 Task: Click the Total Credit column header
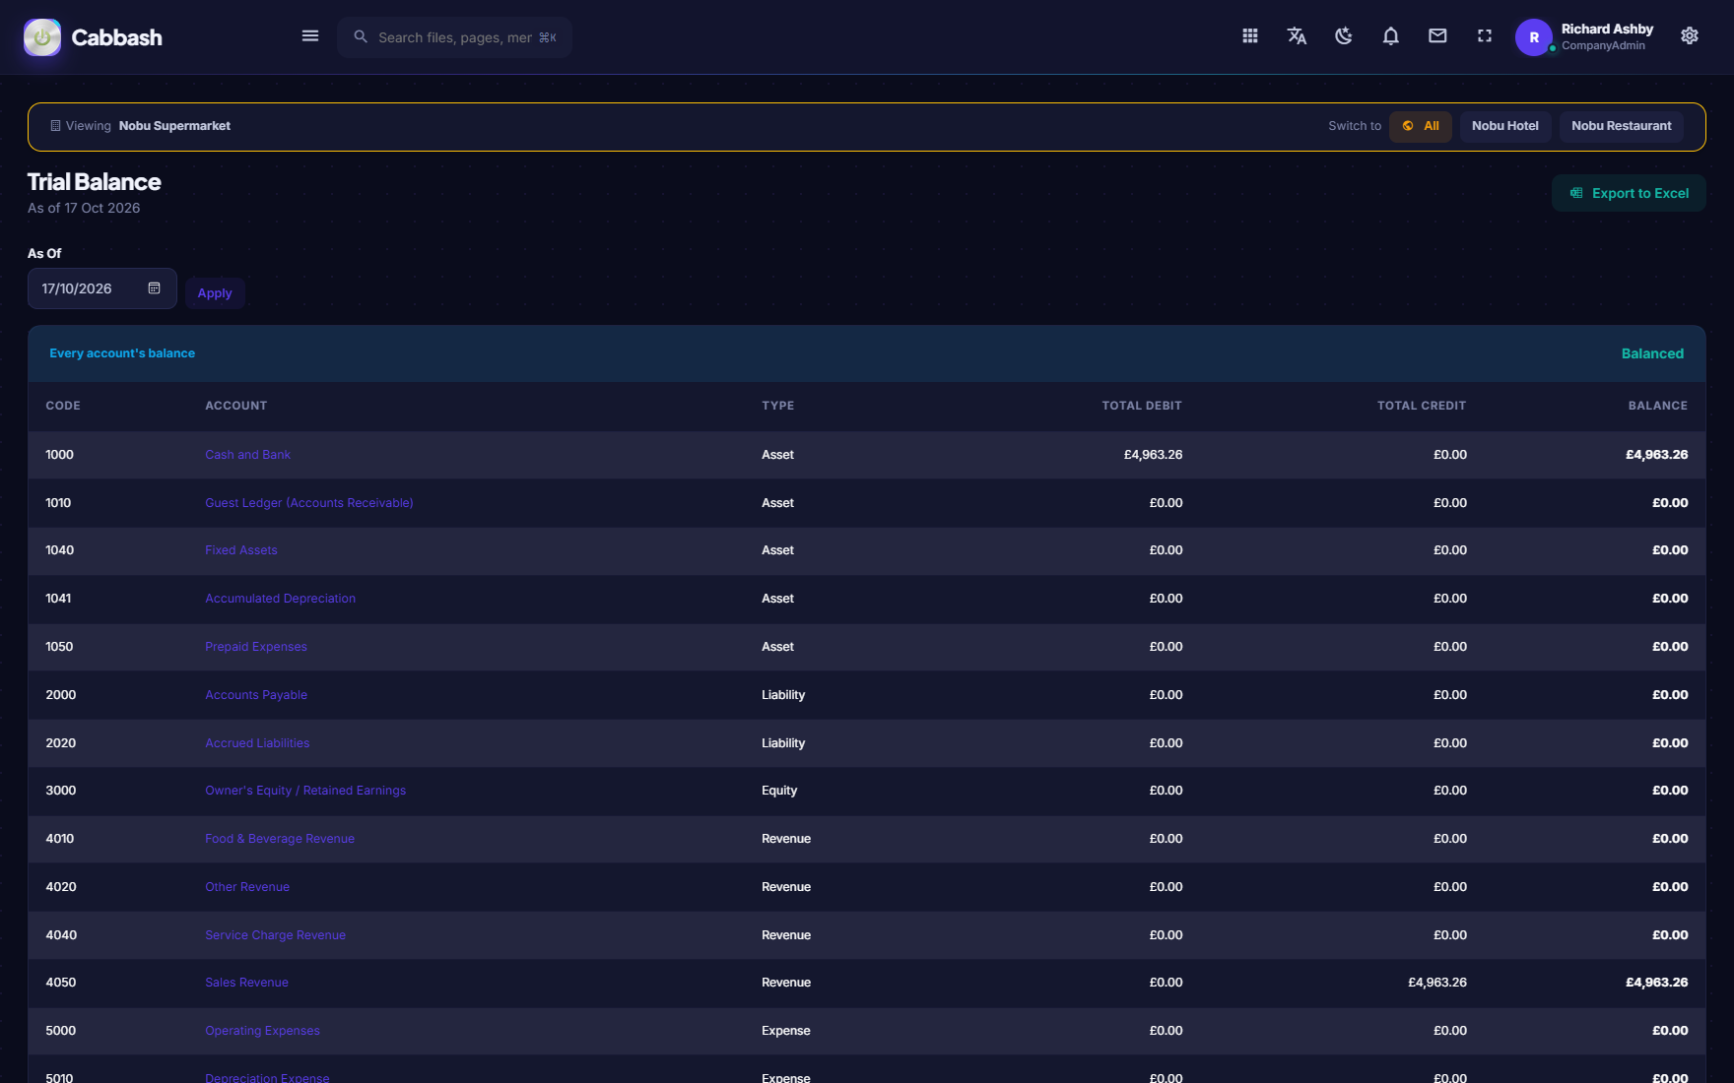pyautogui.click(x=1422, y=406)
